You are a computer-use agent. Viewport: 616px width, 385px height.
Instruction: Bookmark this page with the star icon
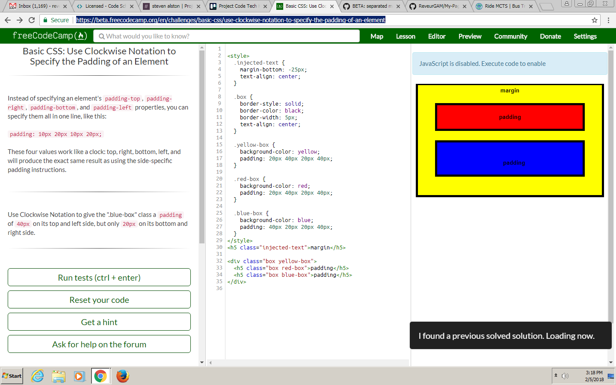click(x=594, y=20)
